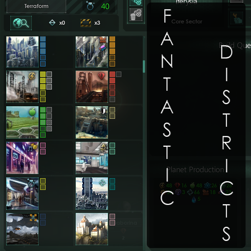The image size is (251, 251).
Task: Click the district list scrollbar handle
Action: coord(144,66)
